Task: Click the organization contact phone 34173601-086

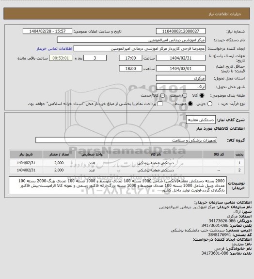Action: coord(215,225)
